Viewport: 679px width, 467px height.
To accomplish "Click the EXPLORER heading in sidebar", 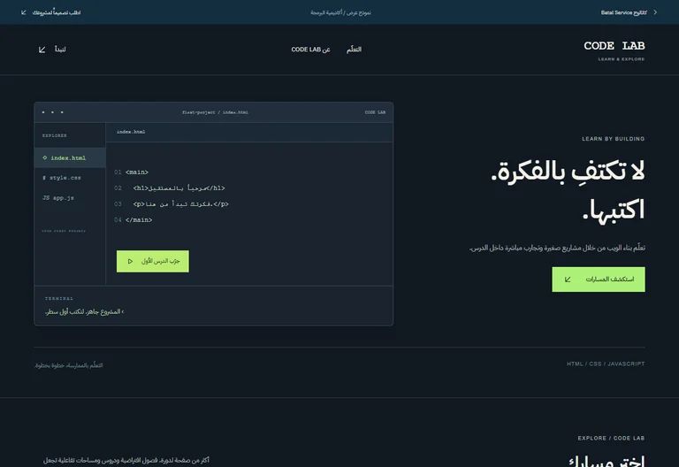I will click(55, 135).
